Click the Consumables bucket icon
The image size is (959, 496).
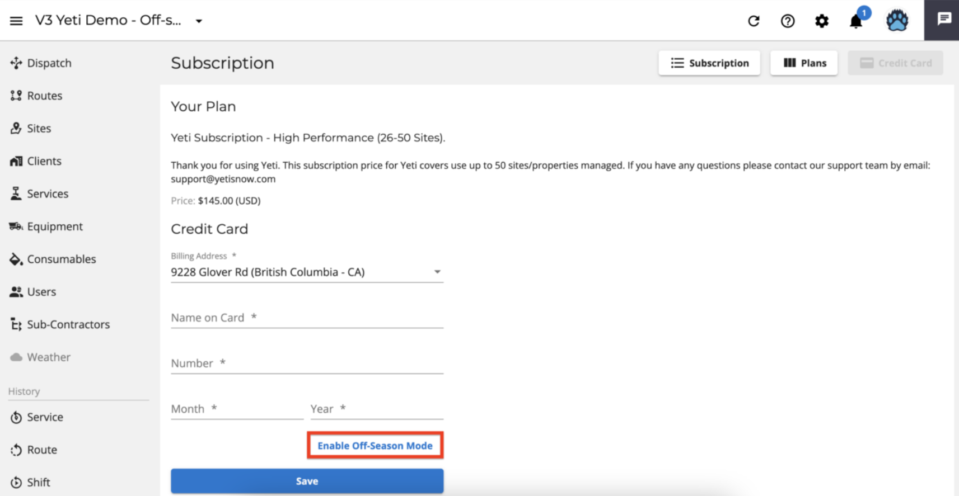[16, 259]
